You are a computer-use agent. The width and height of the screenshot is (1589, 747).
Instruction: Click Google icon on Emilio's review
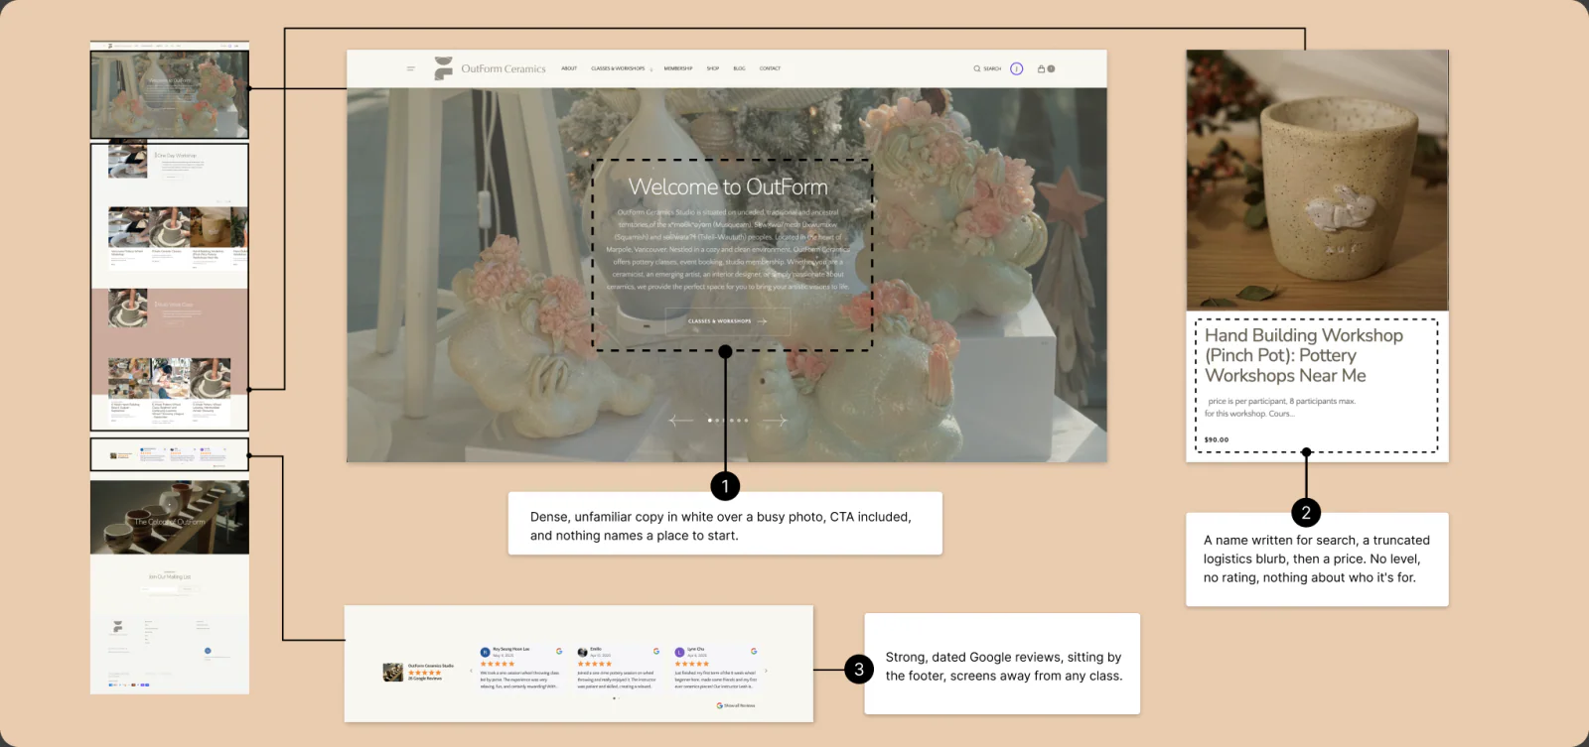tap(656, 651)
